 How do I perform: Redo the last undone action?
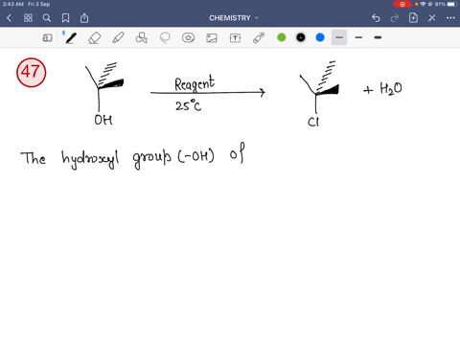click(x=395, y=18)
